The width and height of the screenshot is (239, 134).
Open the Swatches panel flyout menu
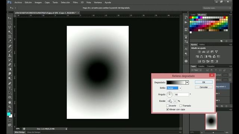pos(231,15)
